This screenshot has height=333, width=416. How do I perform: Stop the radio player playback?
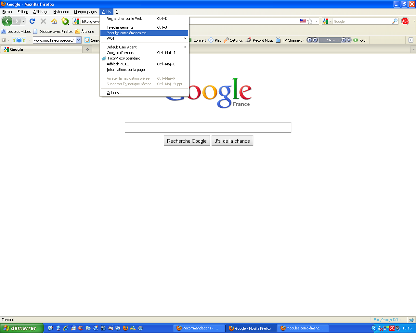(310, 40)
